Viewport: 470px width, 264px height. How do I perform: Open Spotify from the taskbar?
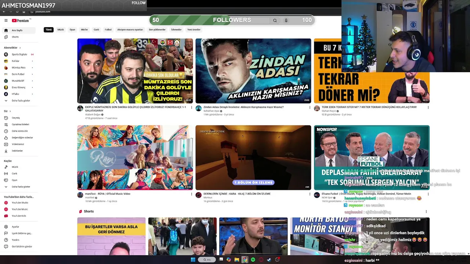(x=253, y=260)
